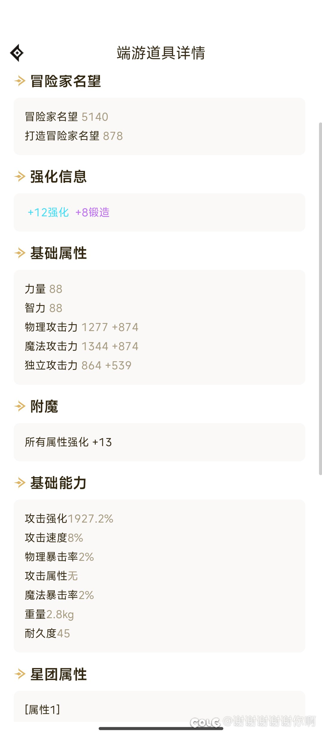Viewport: 322px width, 735px height.
Task: Click the arrow icon beside 基础能力 heading
Action: [x=20, y=483]
